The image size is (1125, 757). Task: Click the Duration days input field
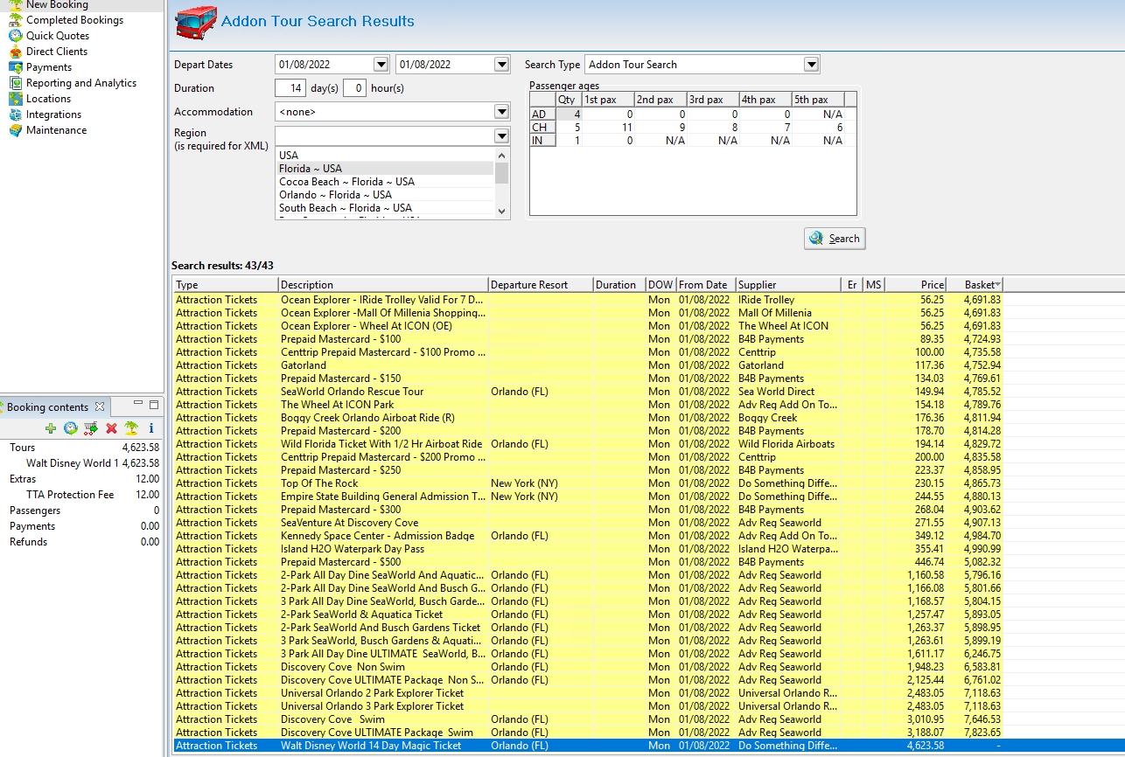pyautogui.click(x=290, y=88)
